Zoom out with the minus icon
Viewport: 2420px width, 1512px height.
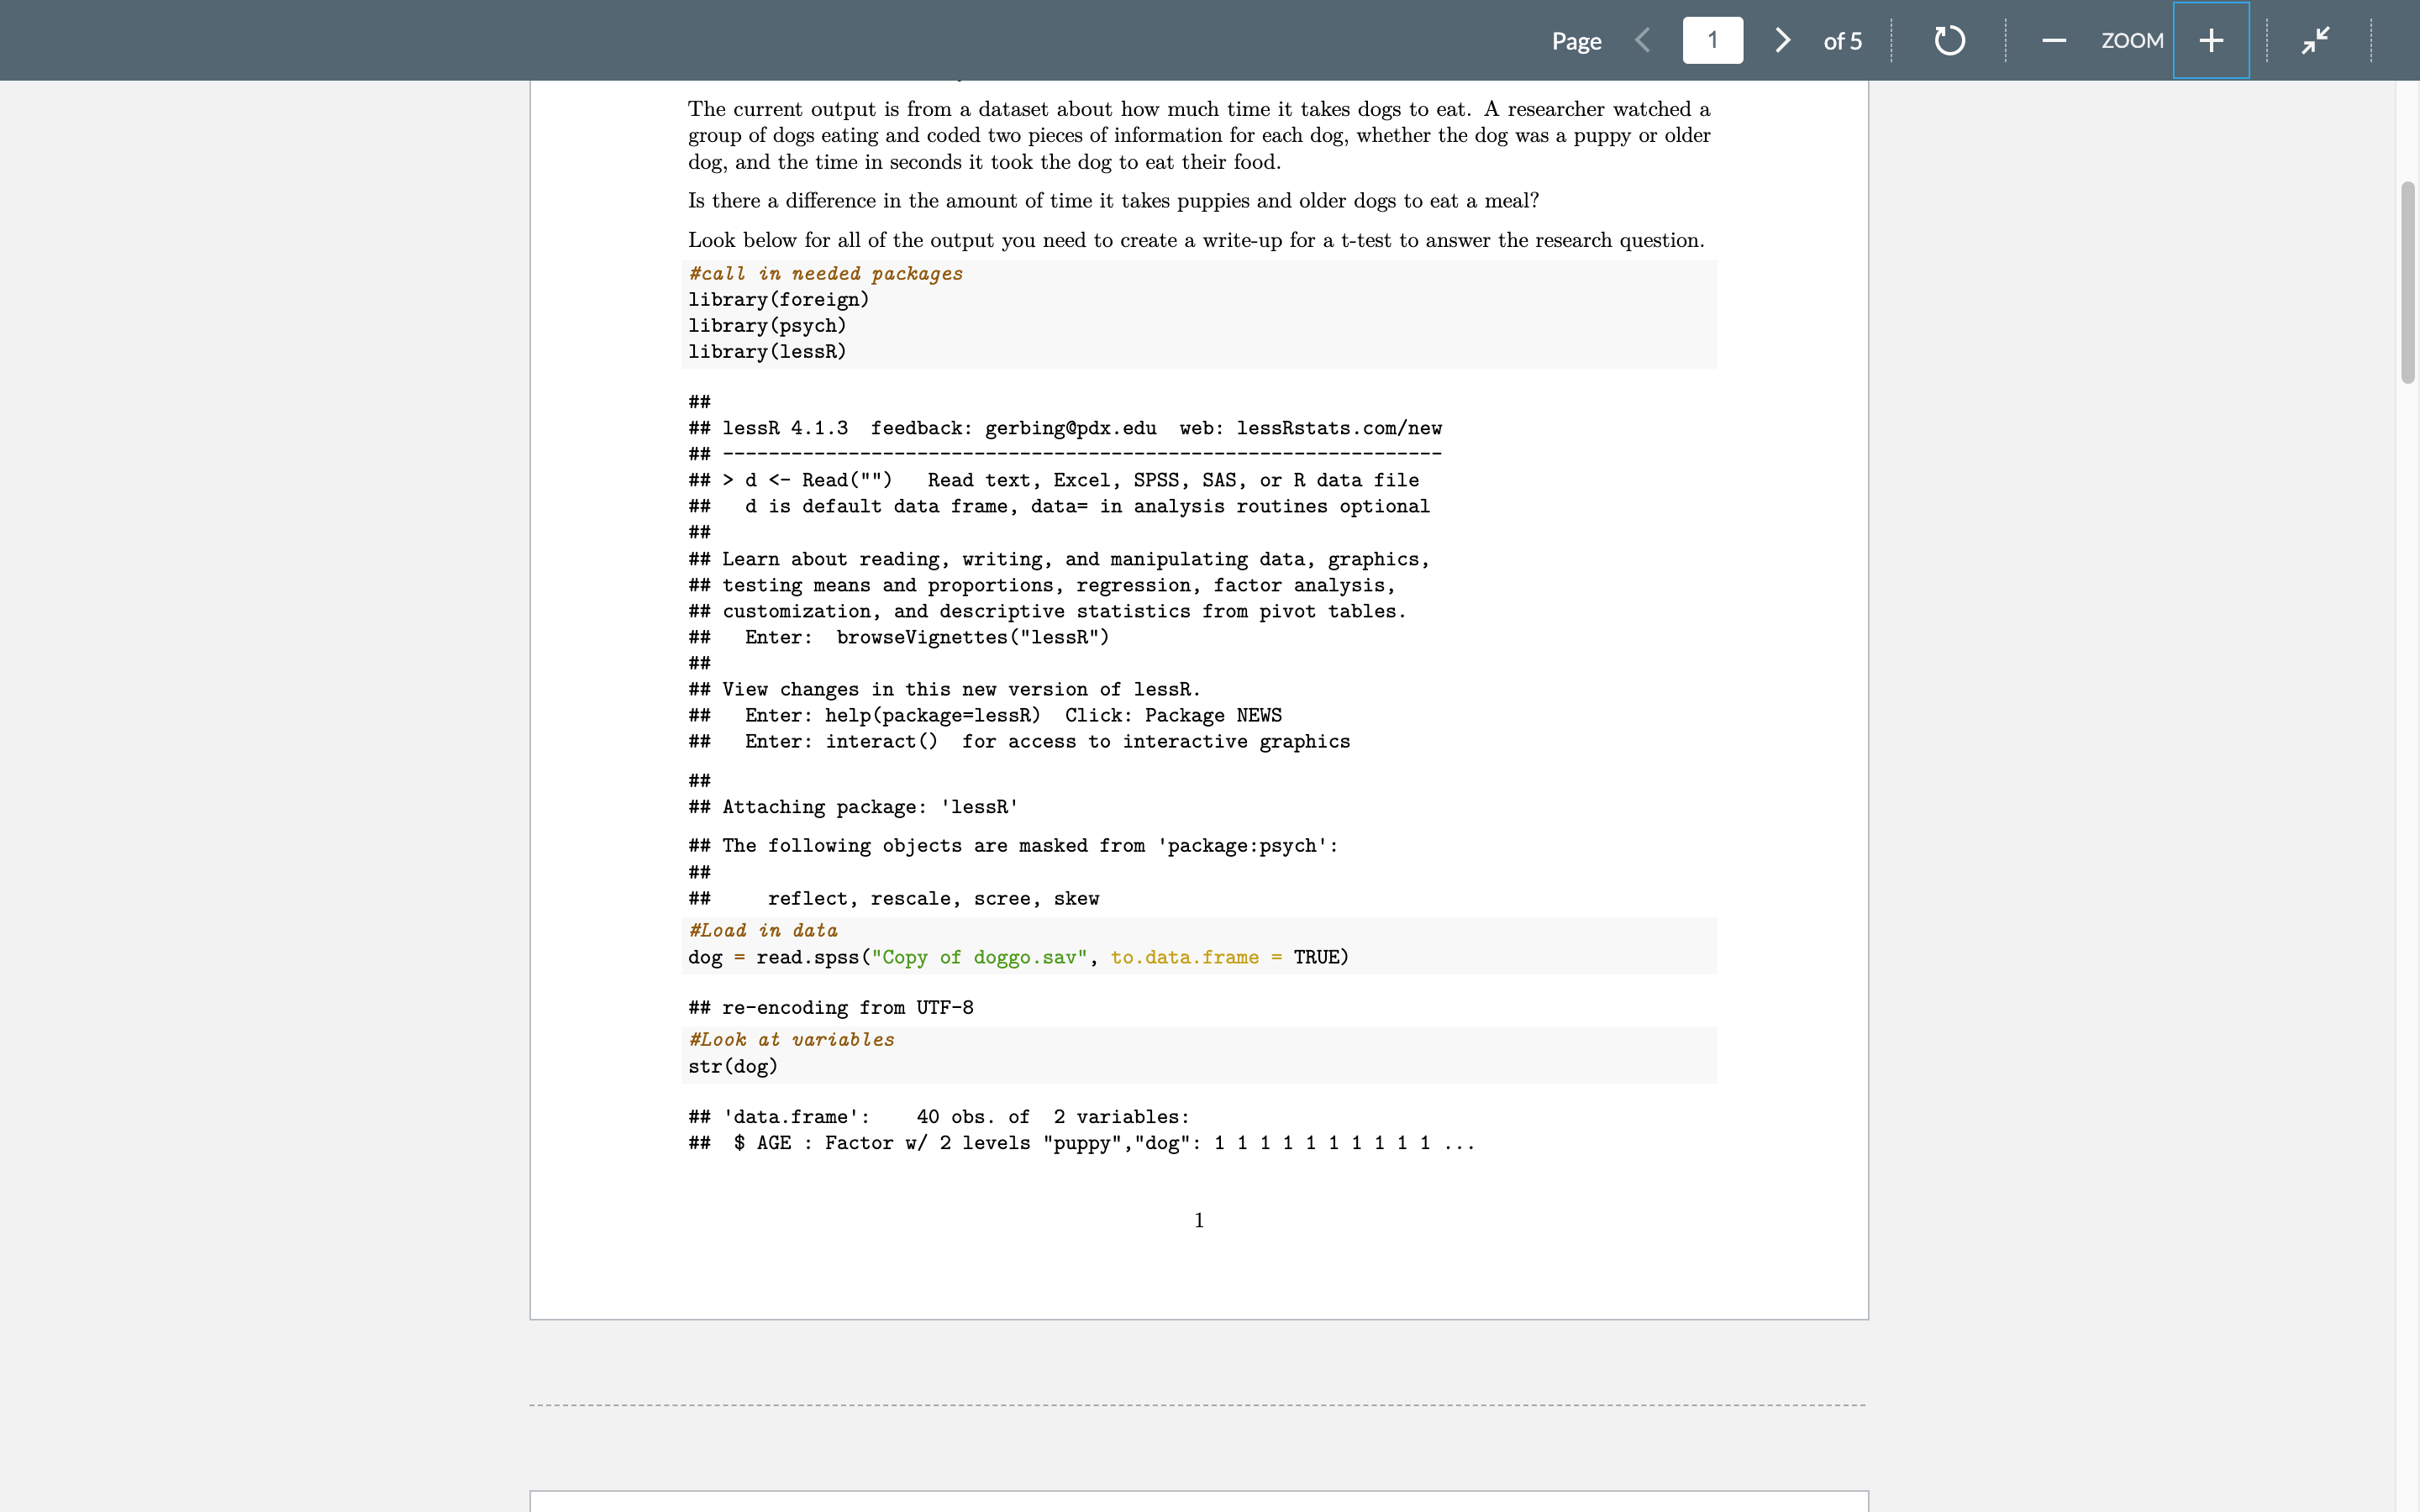(2054, 40)
